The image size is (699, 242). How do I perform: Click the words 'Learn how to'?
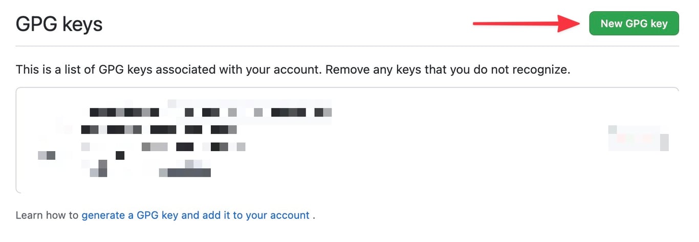(47, 215)
